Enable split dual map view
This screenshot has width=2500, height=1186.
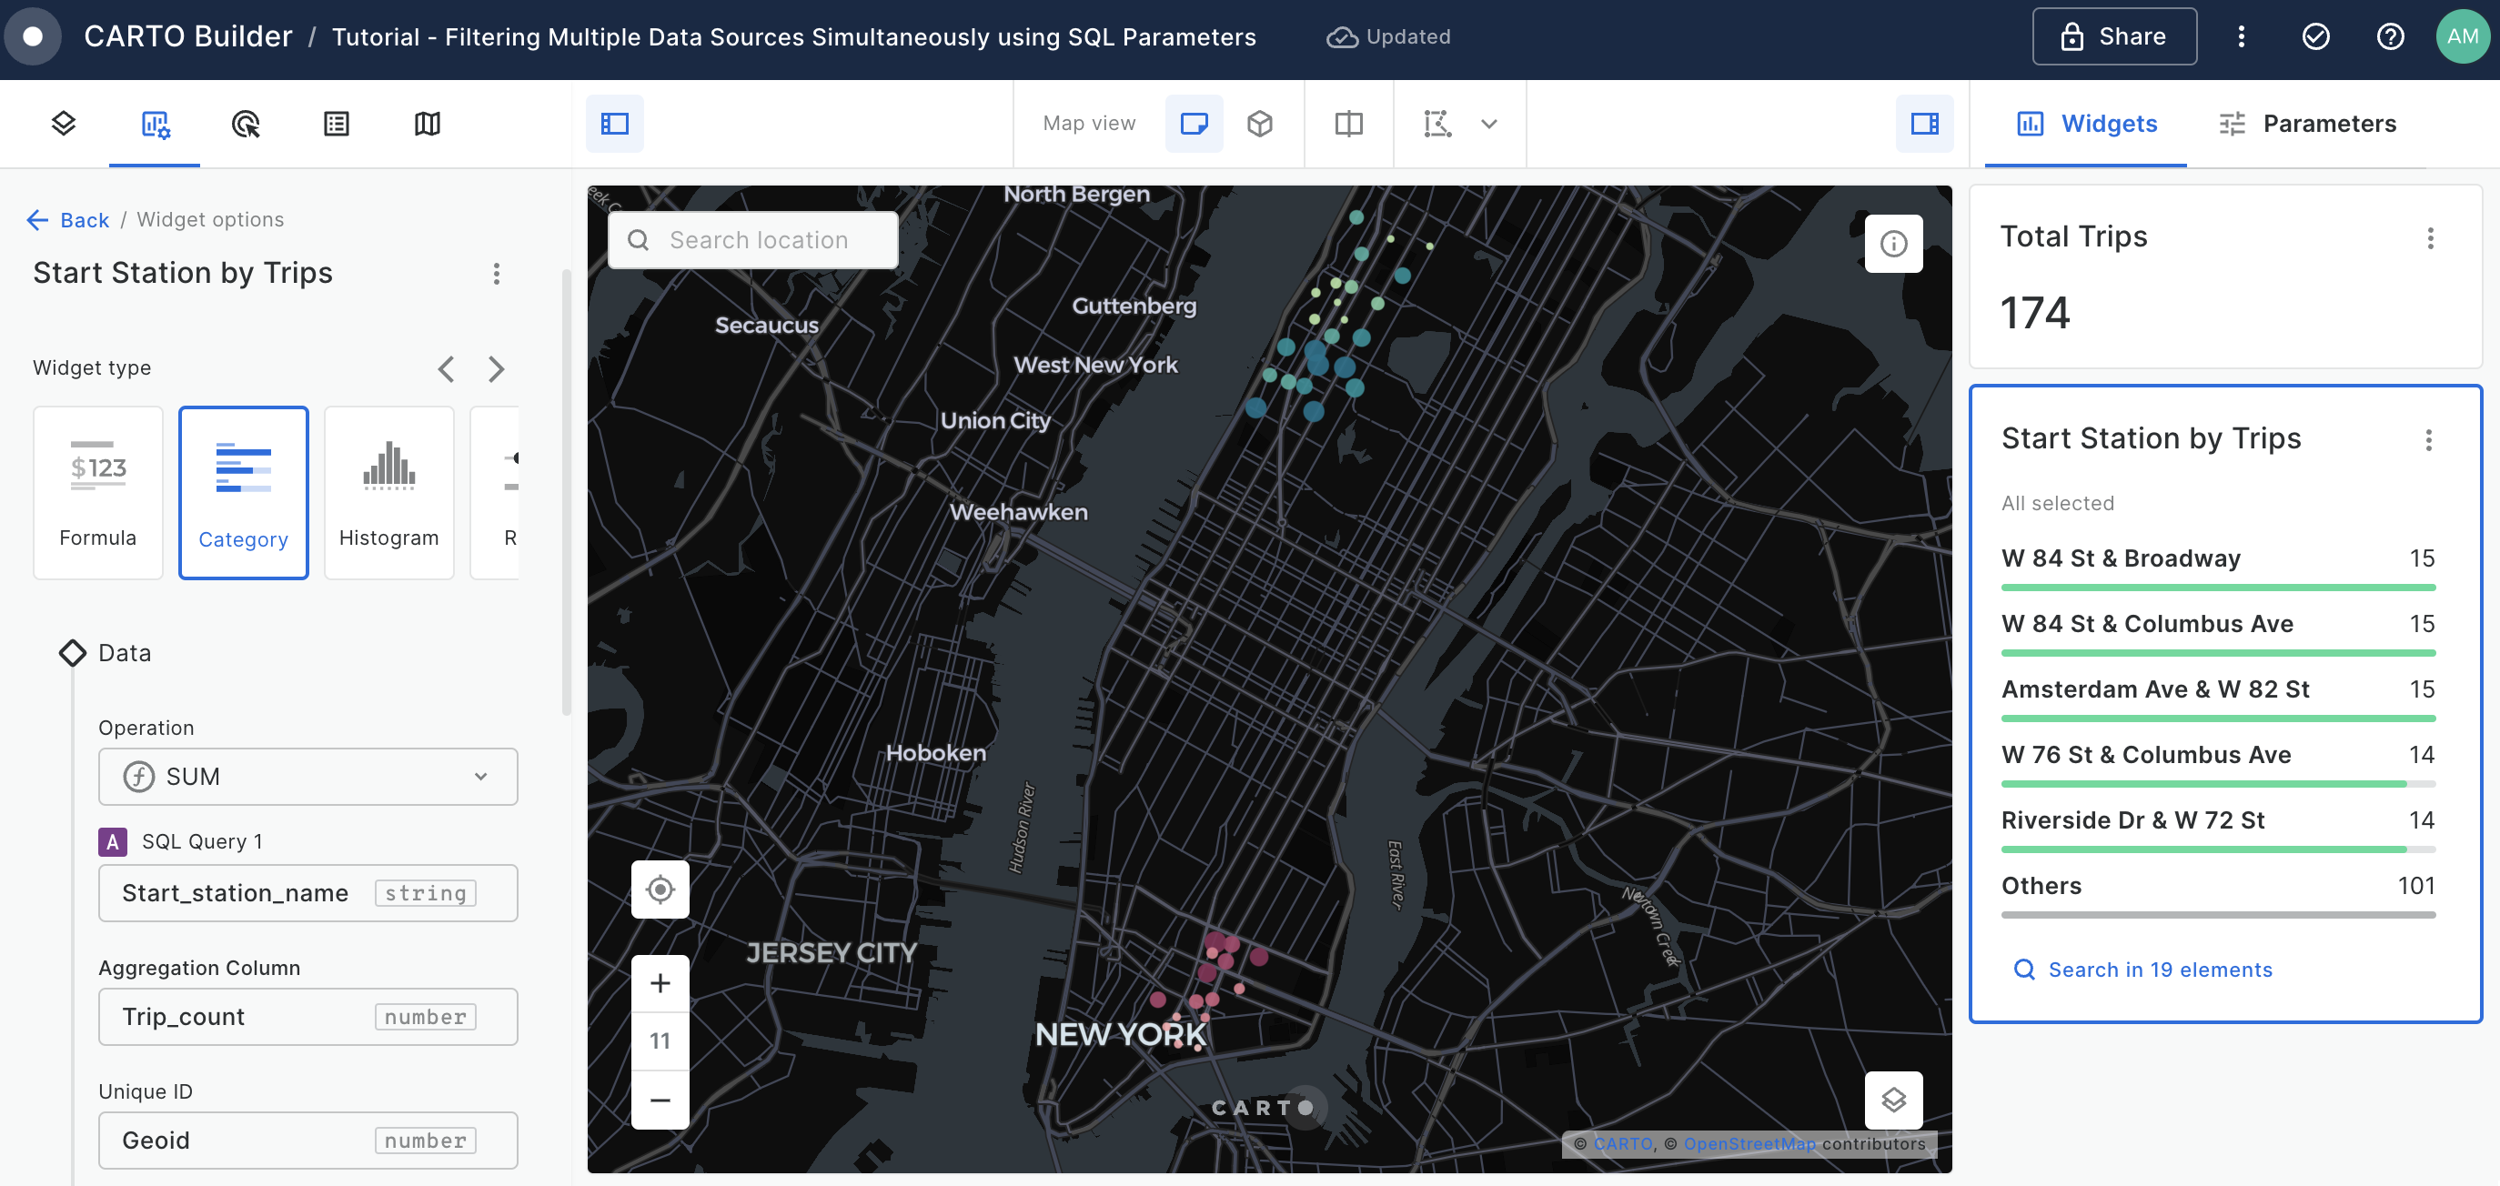point(1349,124)
